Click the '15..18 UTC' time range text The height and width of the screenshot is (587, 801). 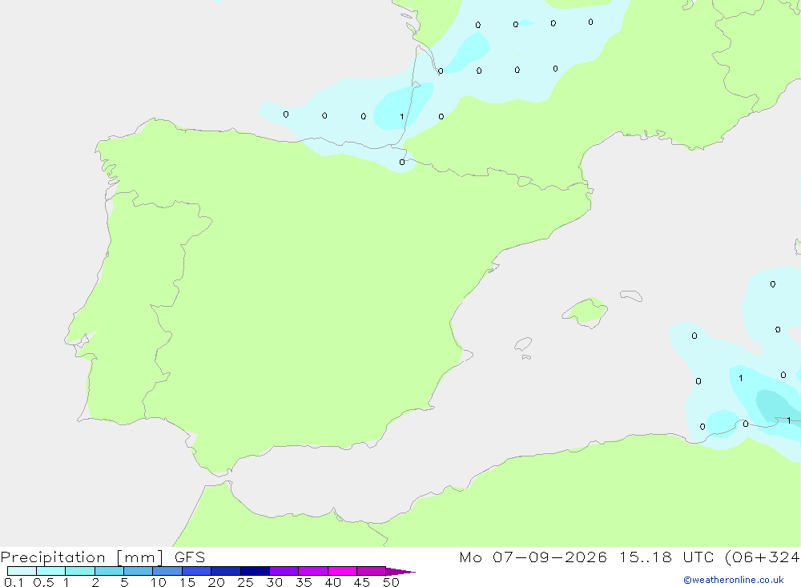click(x=666, y=557)
